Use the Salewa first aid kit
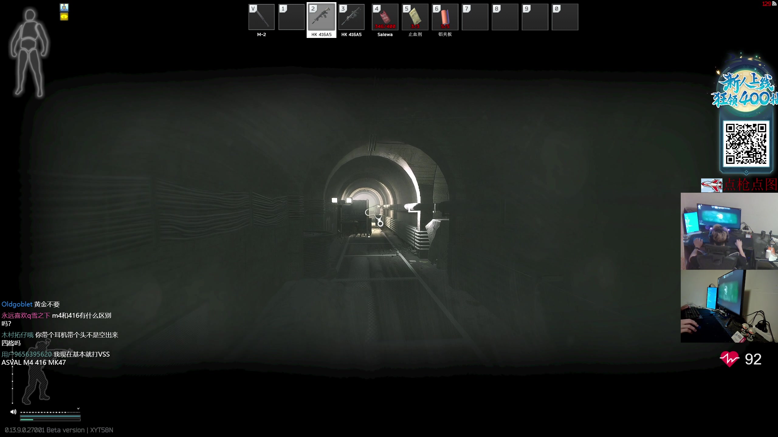Image resolution: width=778 pixels, height=437 pixels. (385, 17)
